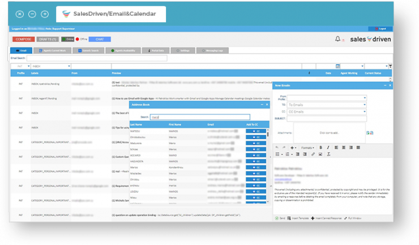Click Insert Template

point(298,218)
